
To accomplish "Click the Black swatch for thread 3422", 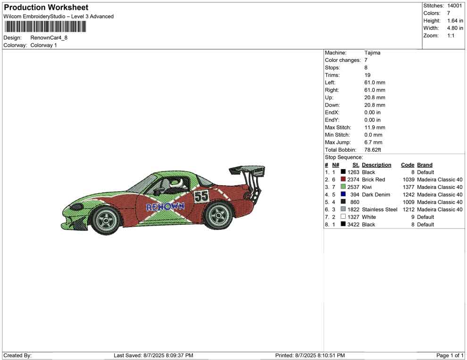I will [343, 224].
